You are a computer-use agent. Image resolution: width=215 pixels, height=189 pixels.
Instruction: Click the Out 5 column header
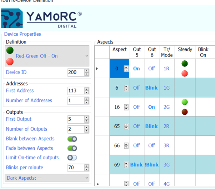pos(137,52)
